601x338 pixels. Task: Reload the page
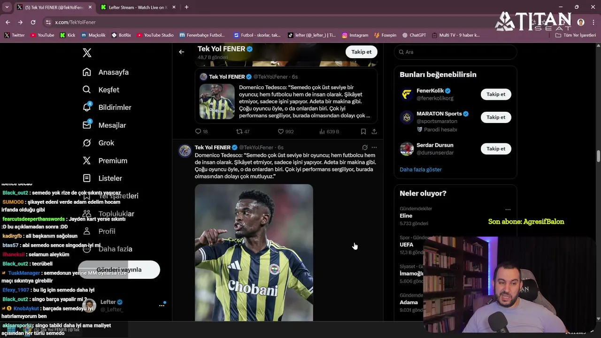coord(33,22)
